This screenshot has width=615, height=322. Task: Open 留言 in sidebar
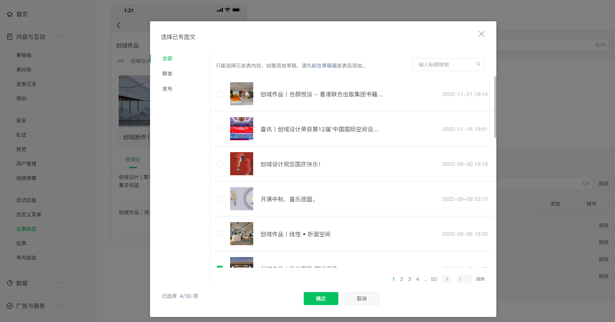click(21, 120)
